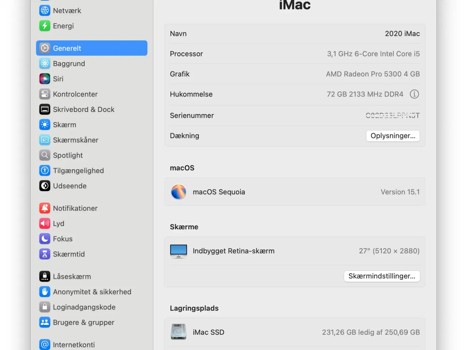Click memory value 72 GB 2133 MHz DDR4
The width and height of the screenshot is (467, 350).
click(365, 94)
